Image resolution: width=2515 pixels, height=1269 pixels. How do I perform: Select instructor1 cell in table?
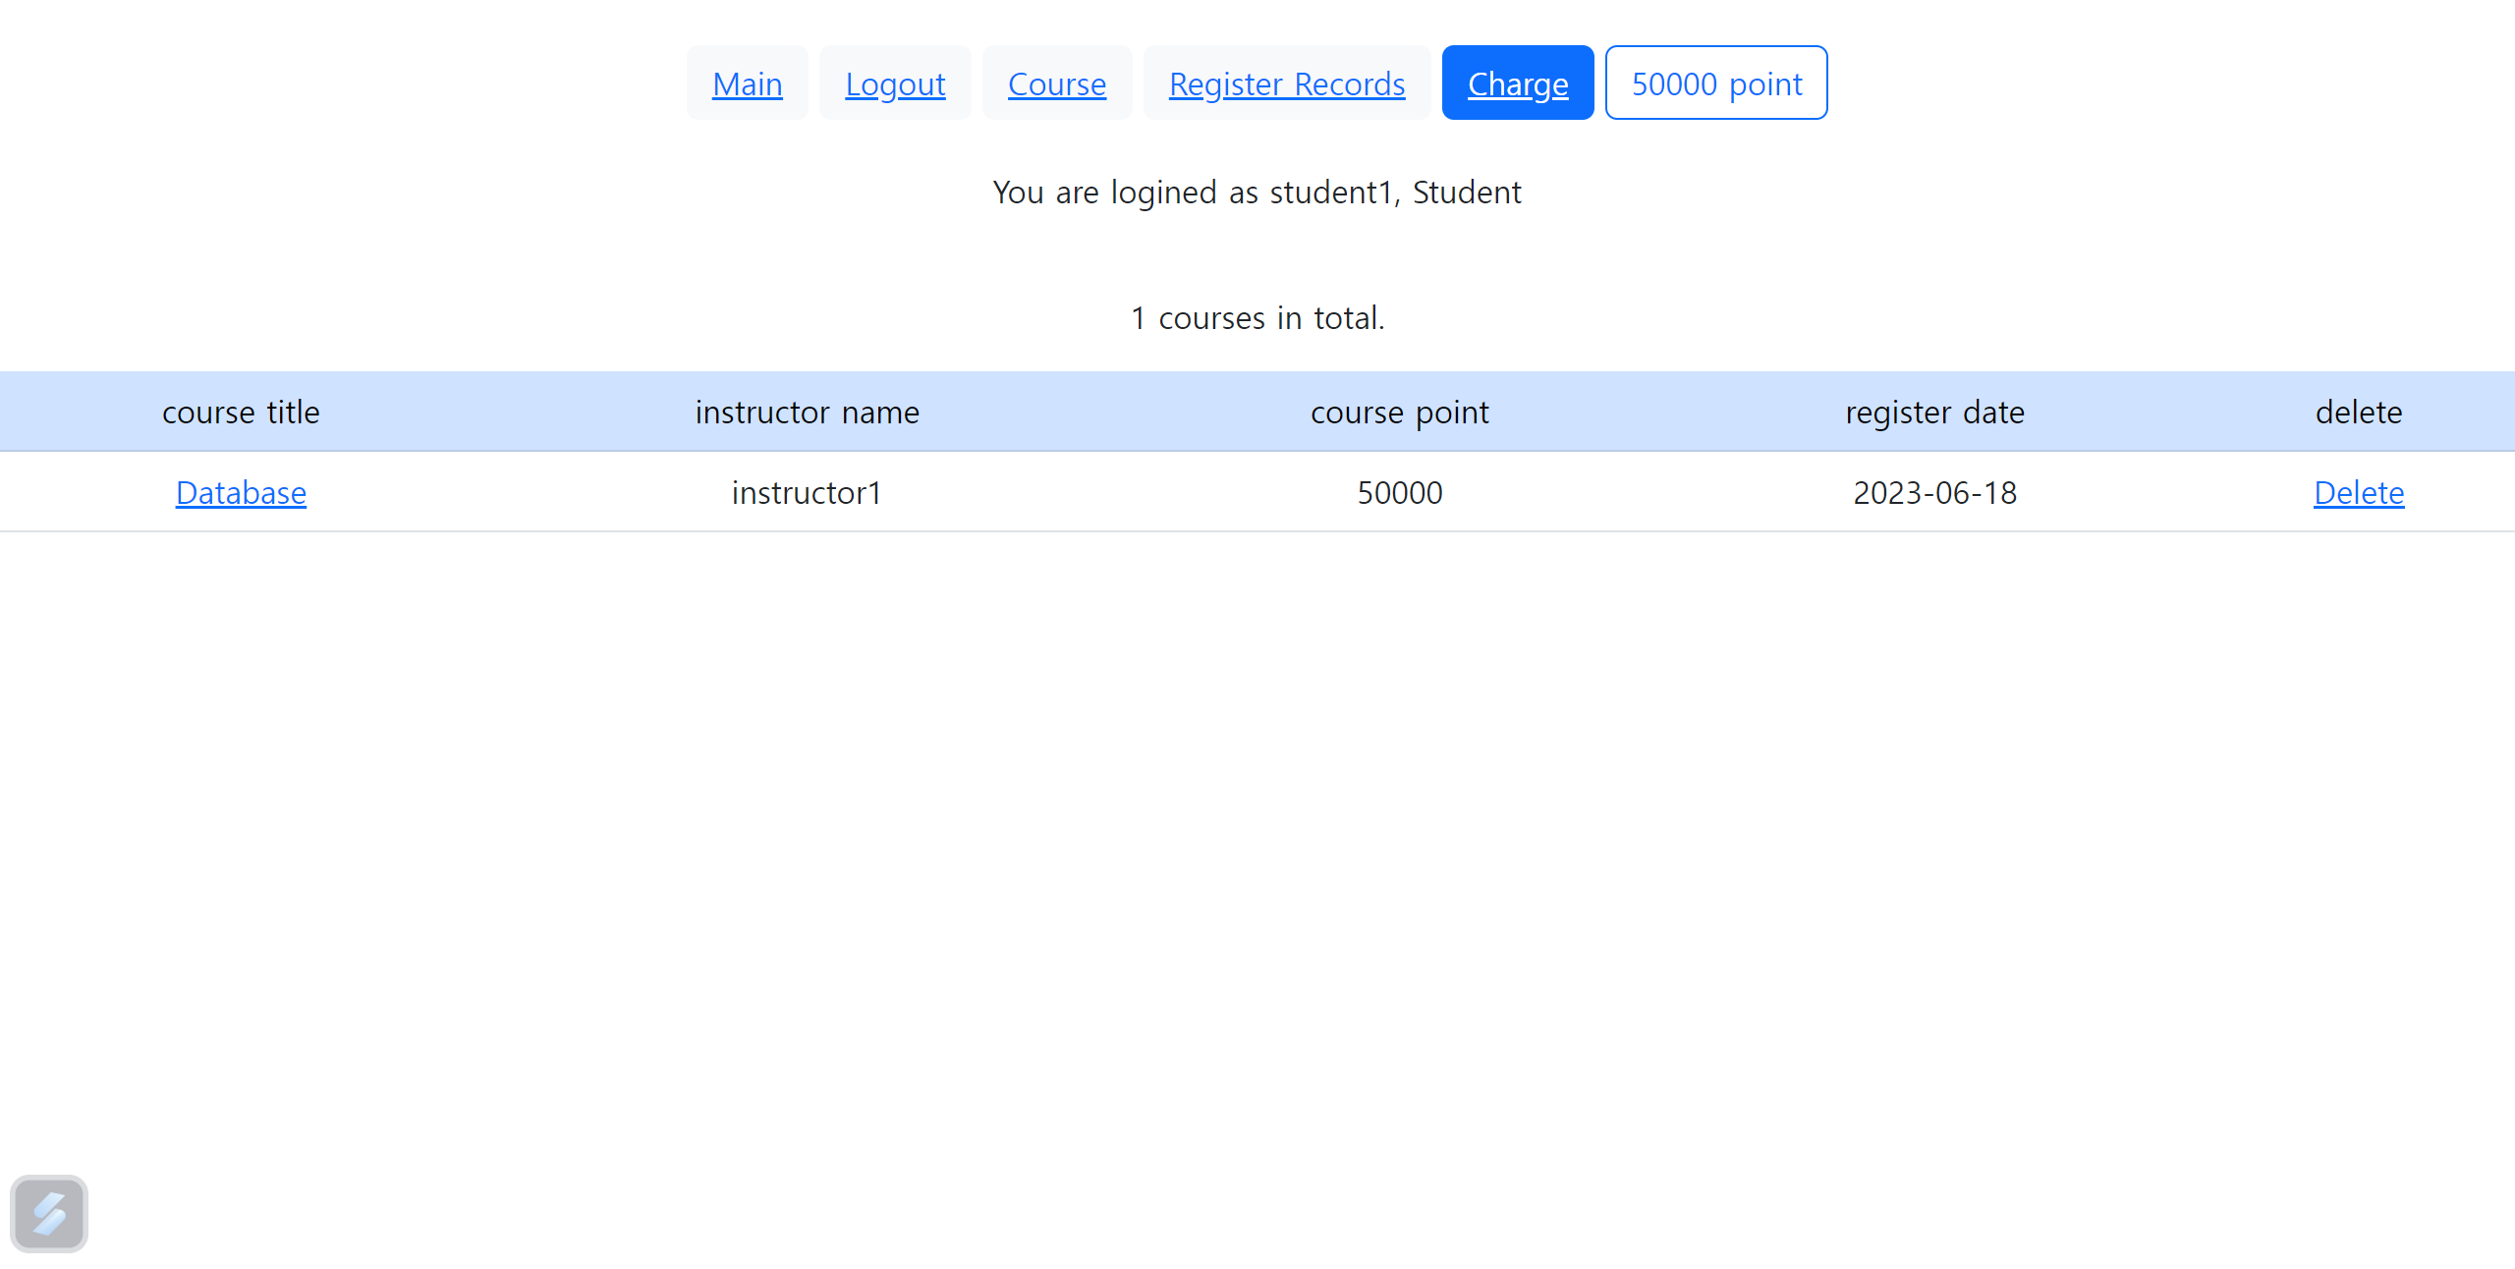pyautogui.click(x=807, y=493)
